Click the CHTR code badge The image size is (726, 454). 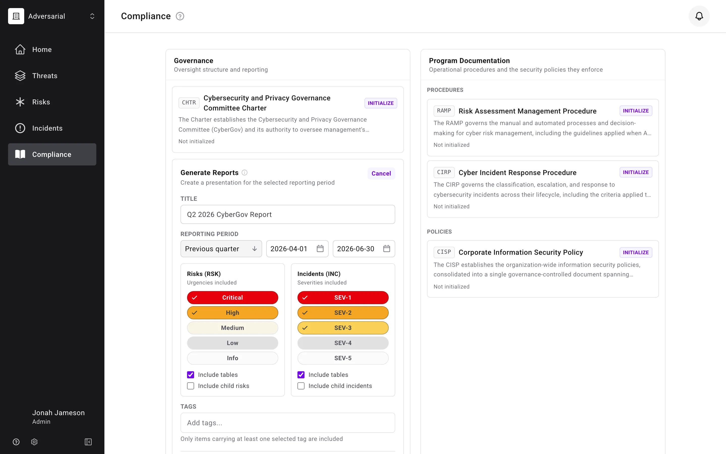189,103
